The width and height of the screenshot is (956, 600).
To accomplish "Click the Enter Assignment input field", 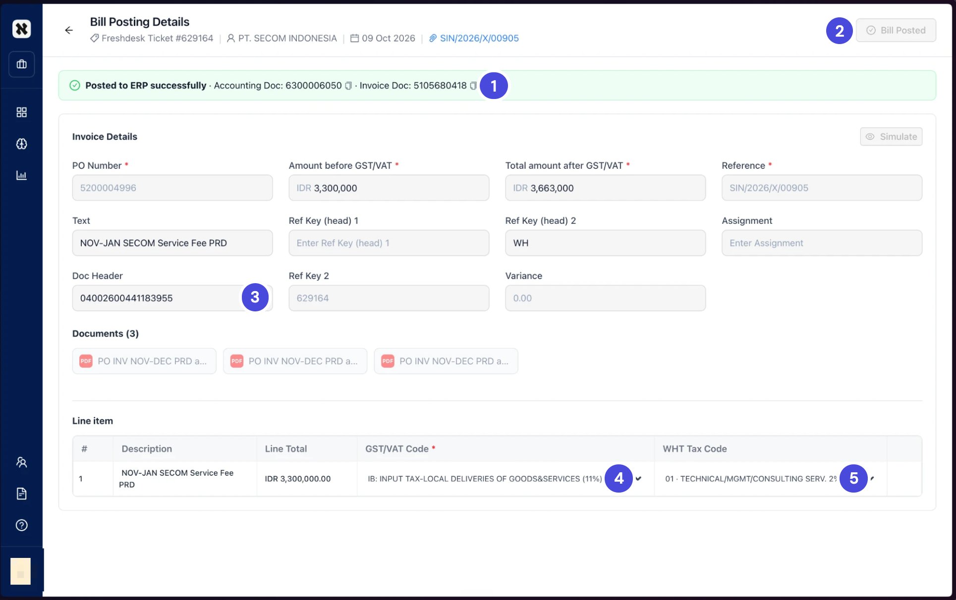I will coord(822,243).
